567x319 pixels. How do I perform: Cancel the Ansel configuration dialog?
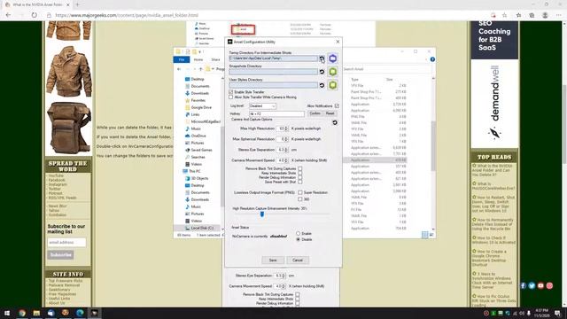(x=298, y=260)
